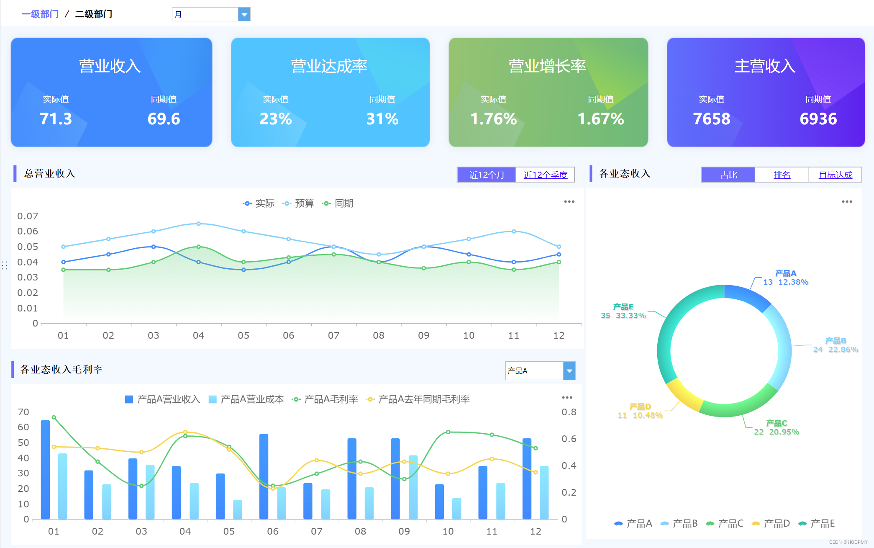Image resolution: width=874 pixels, height=548 pixels.
Task: Open the 目标达成 link
Action: tap(835, 175)
